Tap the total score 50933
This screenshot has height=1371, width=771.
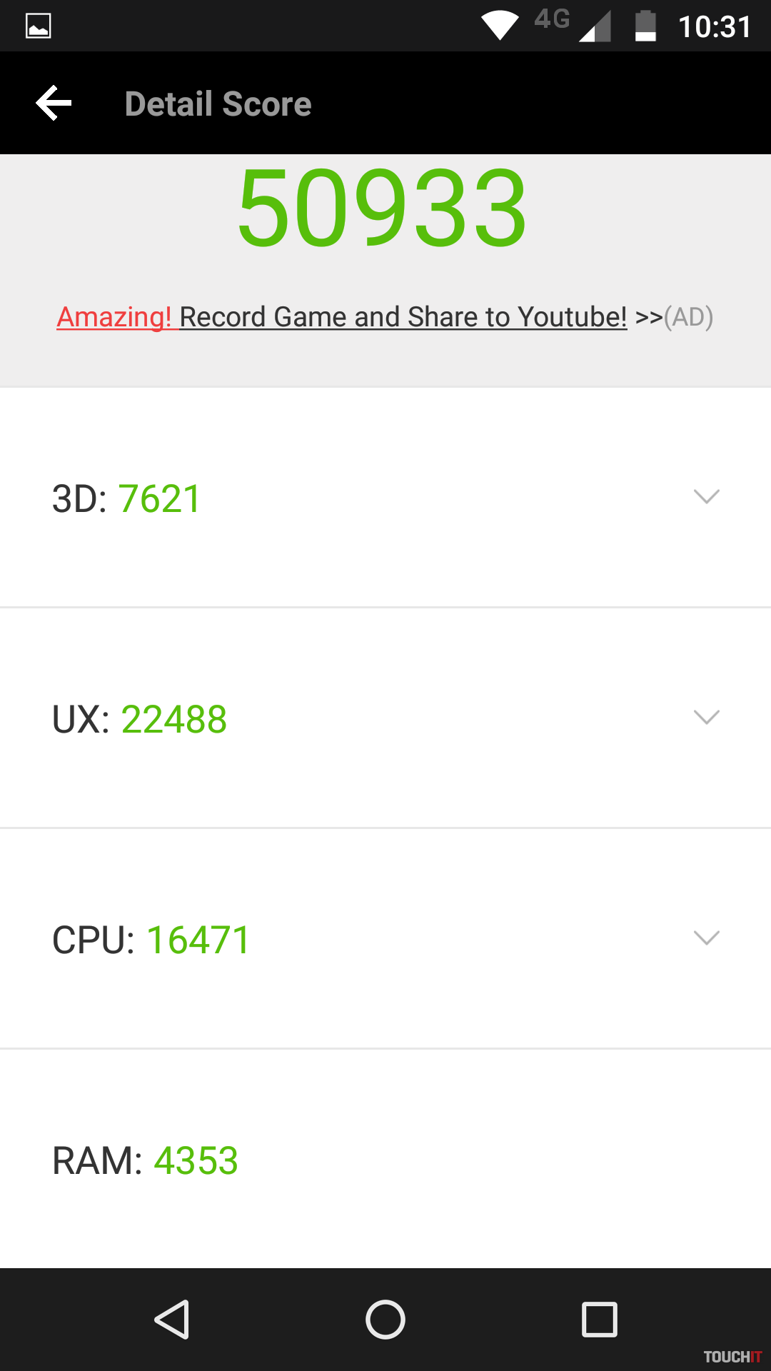click(383, 208)
